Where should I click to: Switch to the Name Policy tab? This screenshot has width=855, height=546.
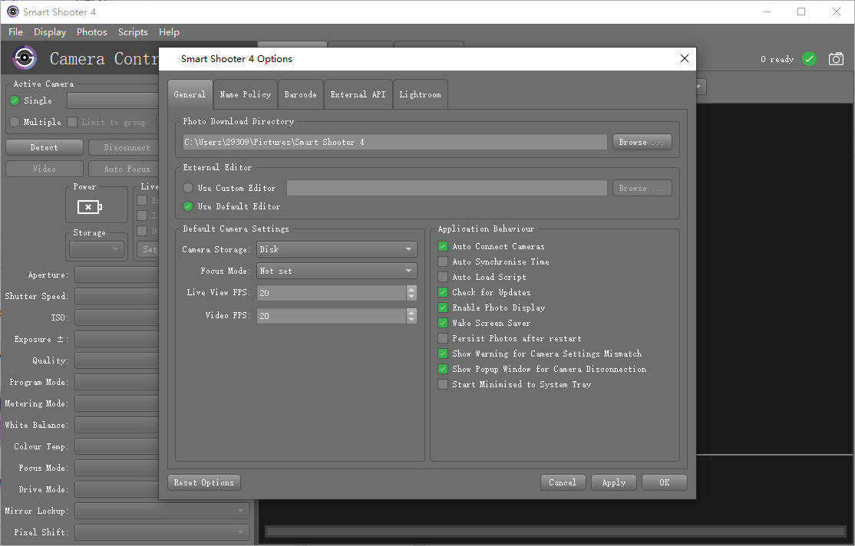246,94
